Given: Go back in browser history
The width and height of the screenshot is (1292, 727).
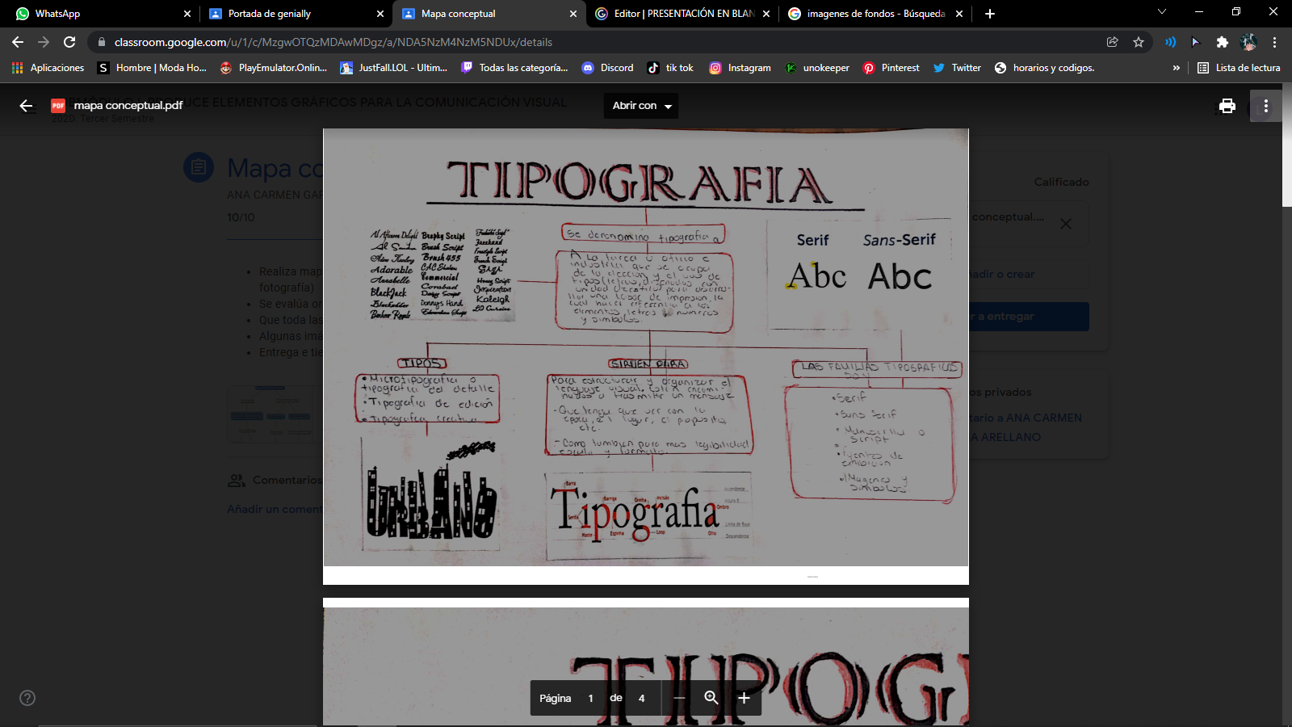Looking at the screenshot, I should pos(18,42).
